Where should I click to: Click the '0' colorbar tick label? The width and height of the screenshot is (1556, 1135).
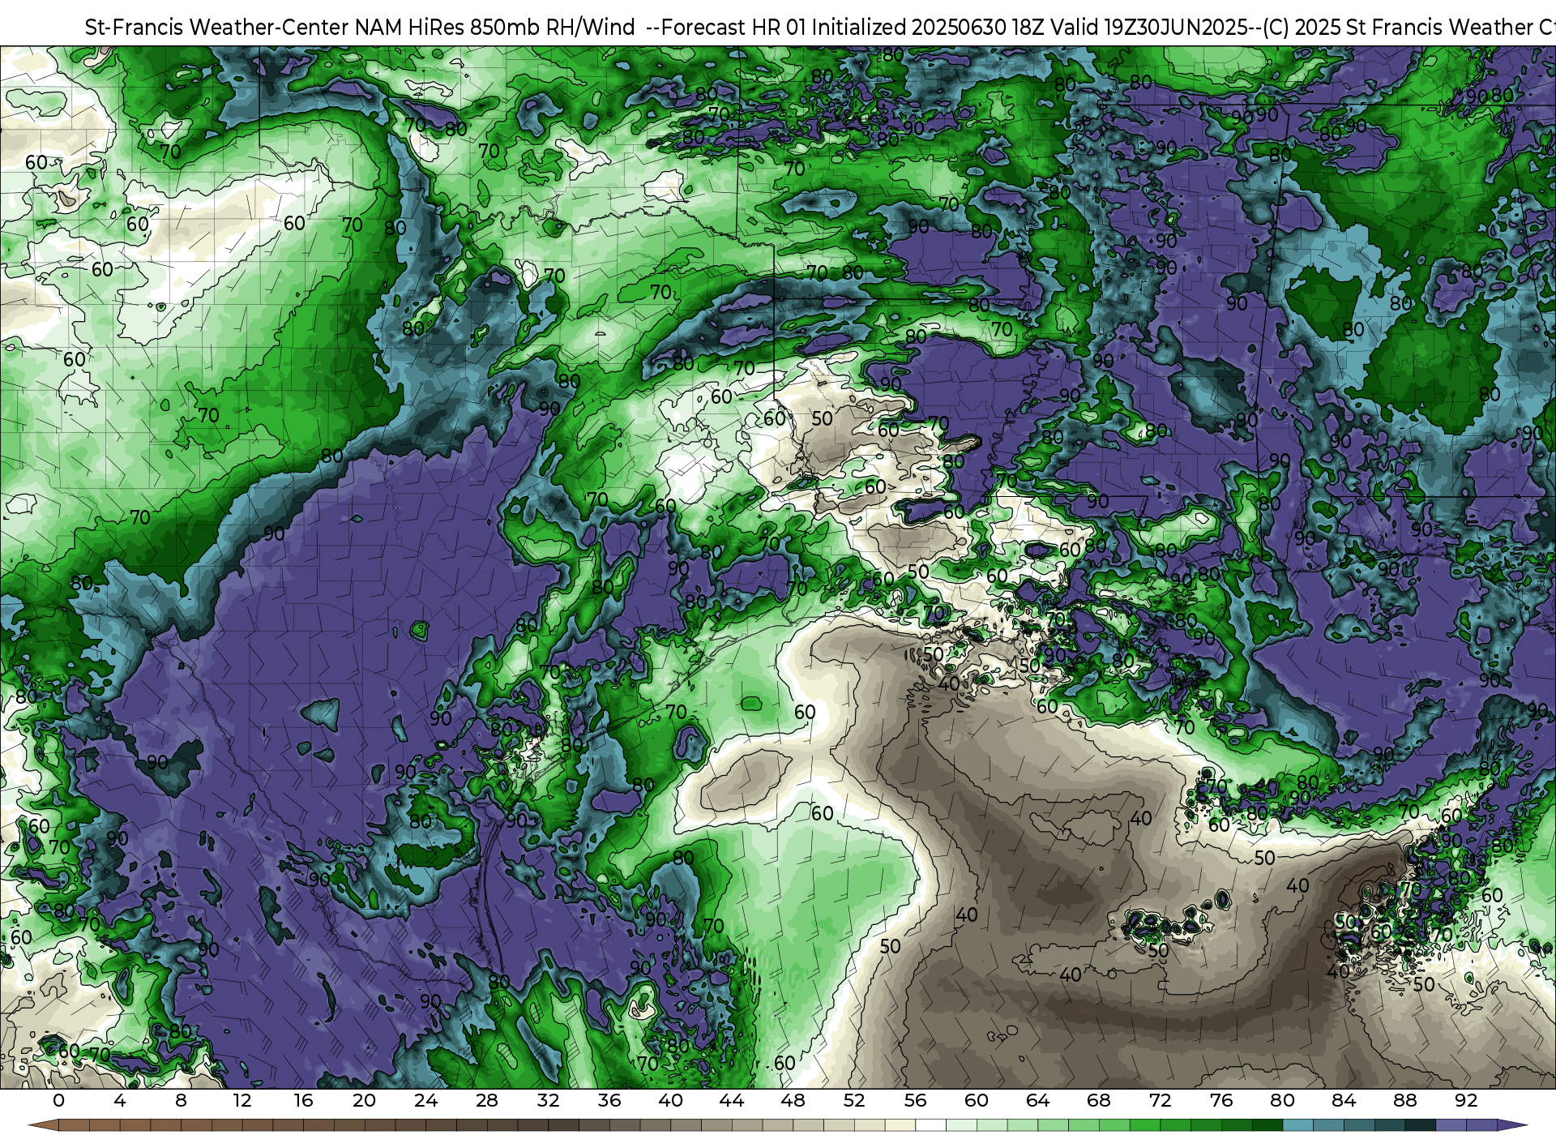click(x=58, y=1101)
